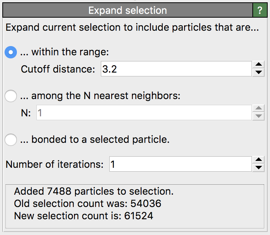This screenshot has width=270, height=235.
Task: Enable the bonded to a selected particle radio button
Action: click(x=11, y=140)
